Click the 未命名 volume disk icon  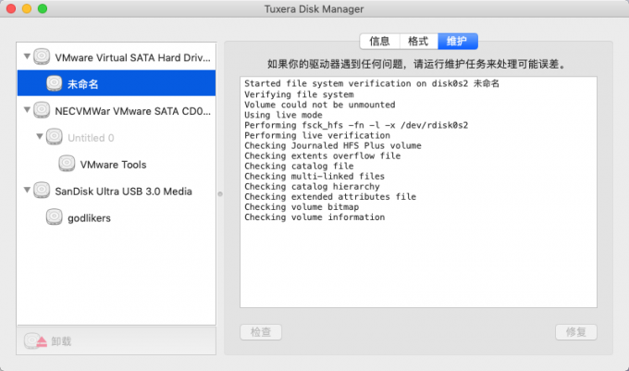tap(55, 83)
